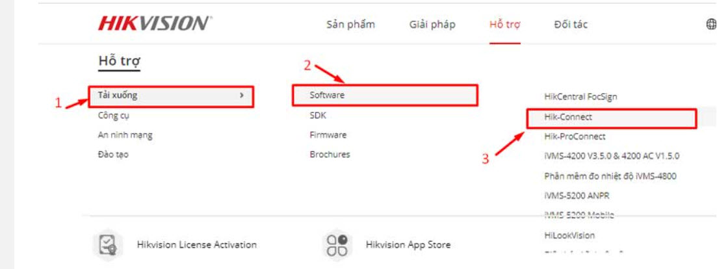Click the Hikvision App Store icon
Viewport: 717px width, 269px height.
[x=336, y=245]
